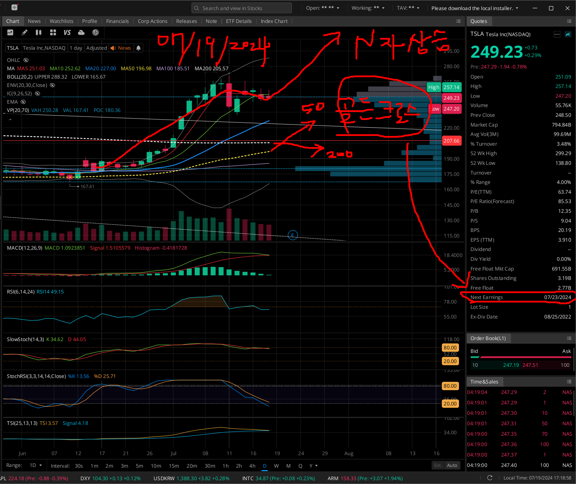Open the Open: ** ** account dropdown

[x=322, y=8]
